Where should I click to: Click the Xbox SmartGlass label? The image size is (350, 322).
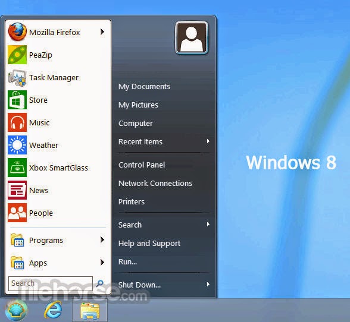click(58, 168)
